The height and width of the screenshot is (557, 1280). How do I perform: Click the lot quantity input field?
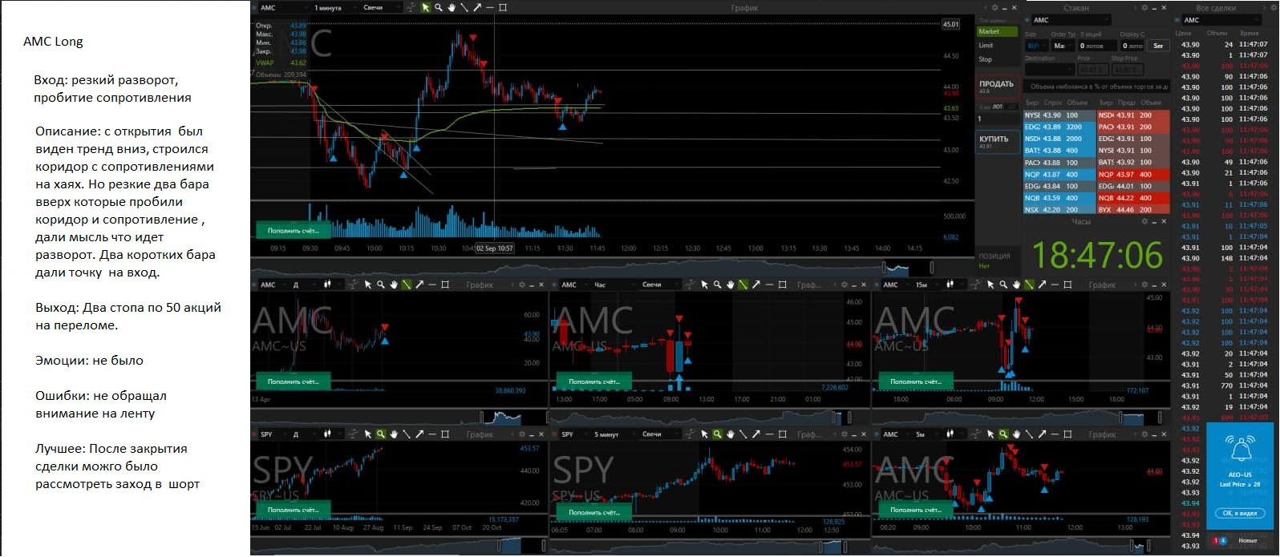997,119
